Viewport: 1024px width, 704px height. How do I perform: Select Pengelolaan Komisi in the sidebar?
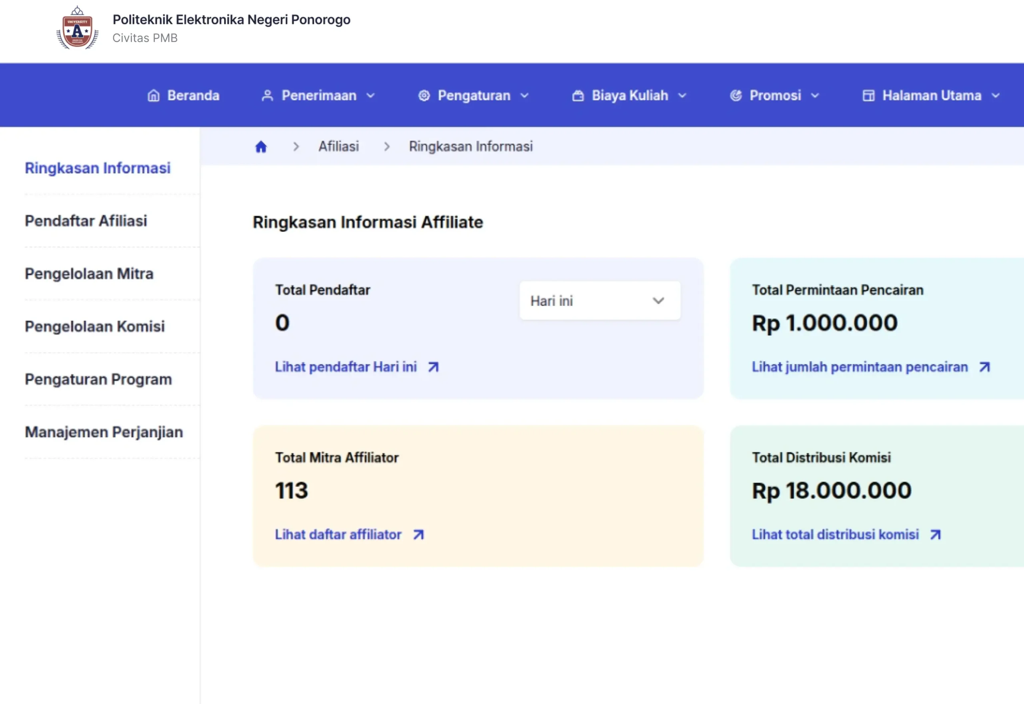(x=95, y=327)
